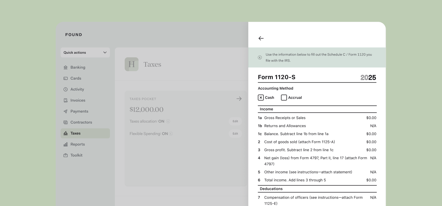442x206 pixels.
Task: Click the Accounting Method label
Action: click(275, 88)
